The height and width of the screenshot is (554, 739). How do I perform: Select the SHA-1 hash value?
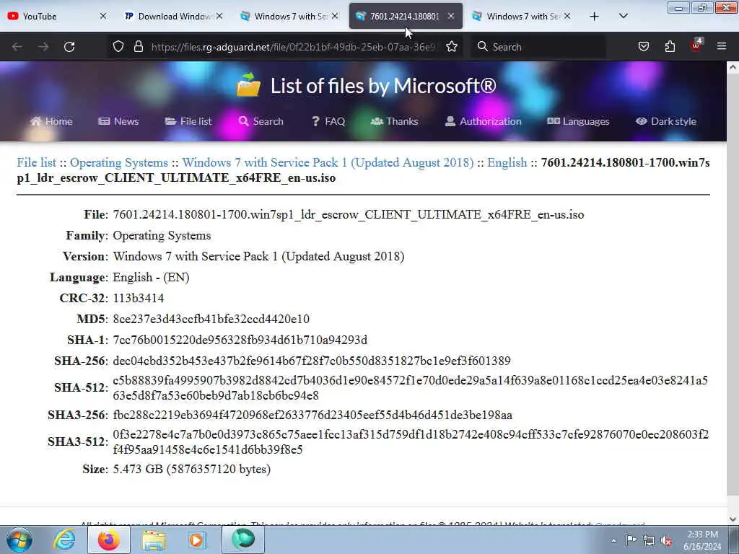click(240, 340)
